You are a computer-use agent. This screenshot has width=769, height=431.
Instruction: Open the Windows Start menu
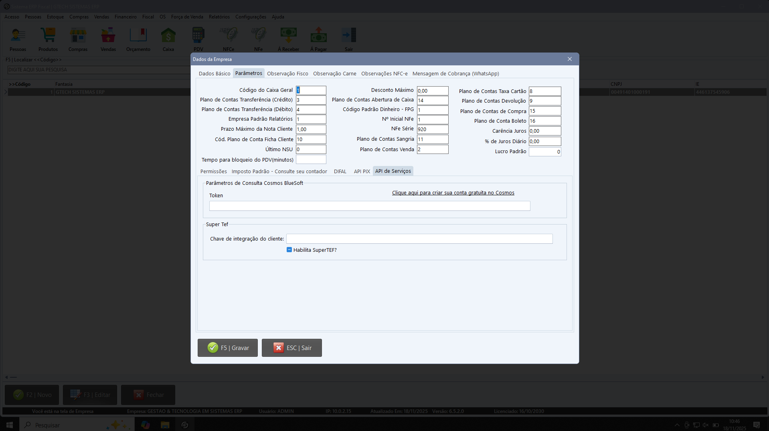tap(10, 425)
